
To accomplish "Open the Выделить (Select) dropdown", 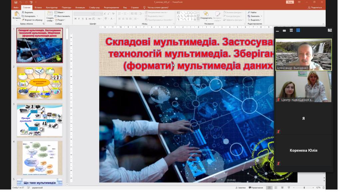I will point(254,20).
